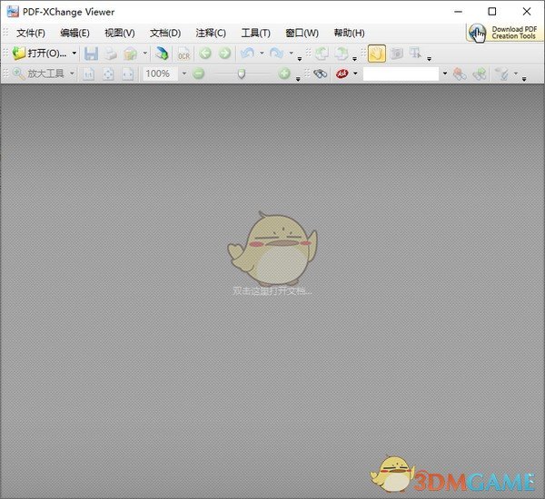
Task: Select the Hand tool
Action: point(377,54)
